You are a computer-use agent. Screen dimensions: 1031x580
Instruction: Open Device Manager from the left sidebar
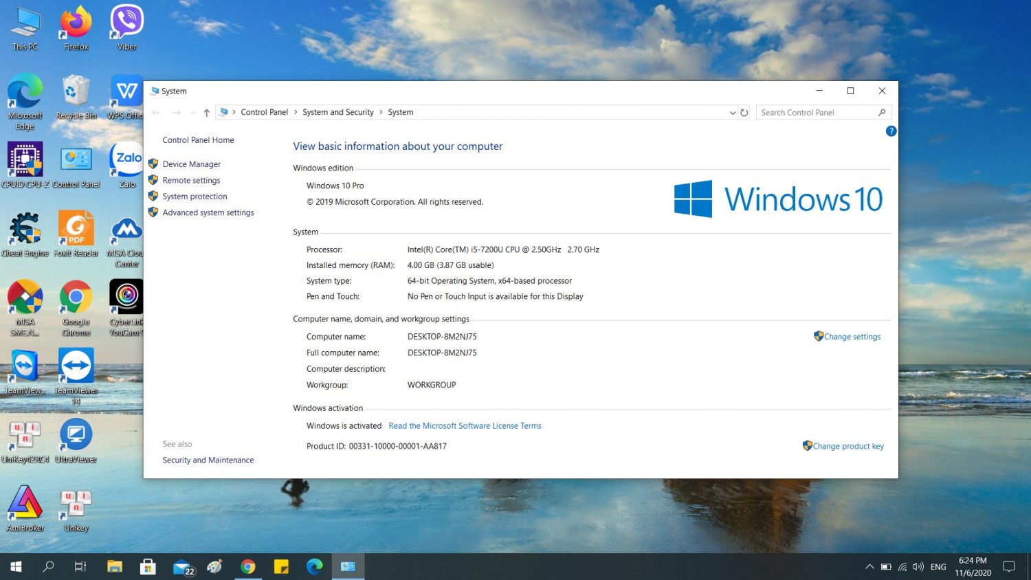coord(191,164)
